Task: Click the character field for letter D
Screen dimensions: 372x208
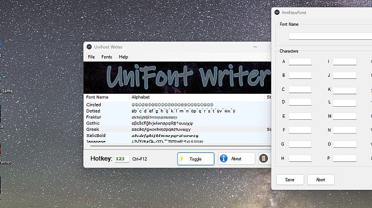Action: click(x=300, y=102)
